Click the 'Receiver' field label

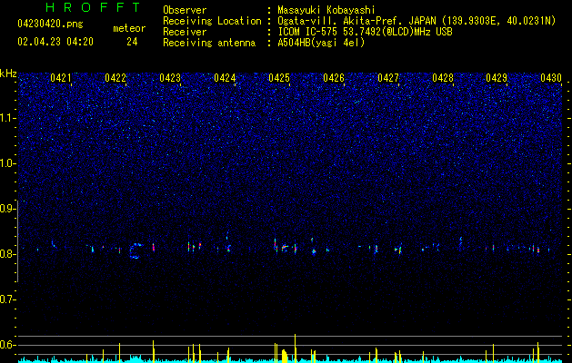click(185, 32)
